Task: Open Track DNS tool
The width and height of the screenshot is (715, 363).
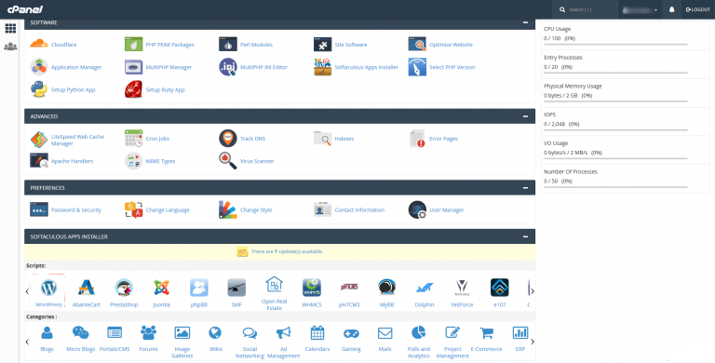Action: (242, 139)
